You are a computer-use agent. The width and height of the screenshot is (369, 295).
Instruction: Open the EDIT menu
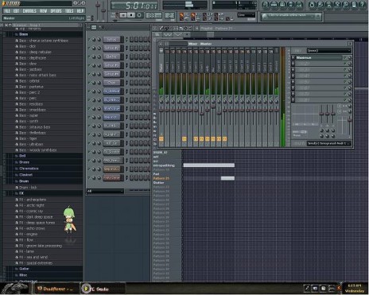(x=16, y=11)
